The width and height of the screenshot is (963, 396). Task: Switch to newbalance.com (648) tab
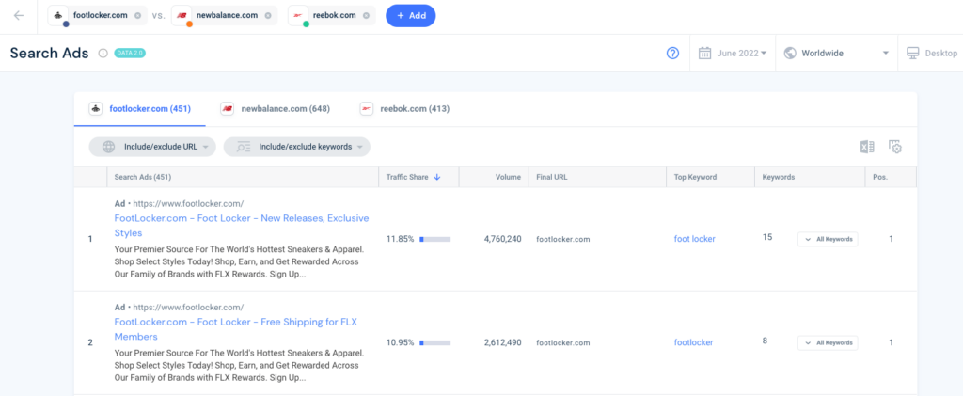(275, 109)
